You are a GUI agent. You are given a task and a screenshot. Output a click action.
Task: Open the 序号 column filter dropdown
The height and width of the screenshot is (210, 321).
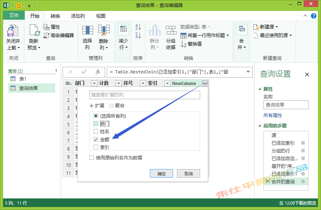click(143, 83)
